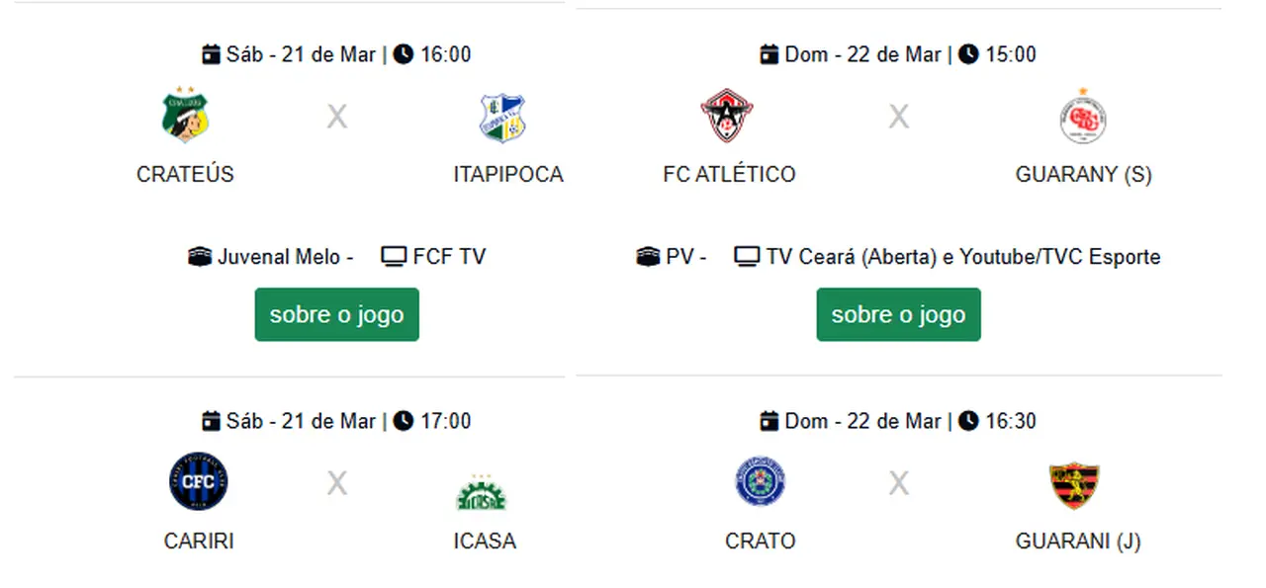
Task: Click the Crateús team crest
Action: 185,117
